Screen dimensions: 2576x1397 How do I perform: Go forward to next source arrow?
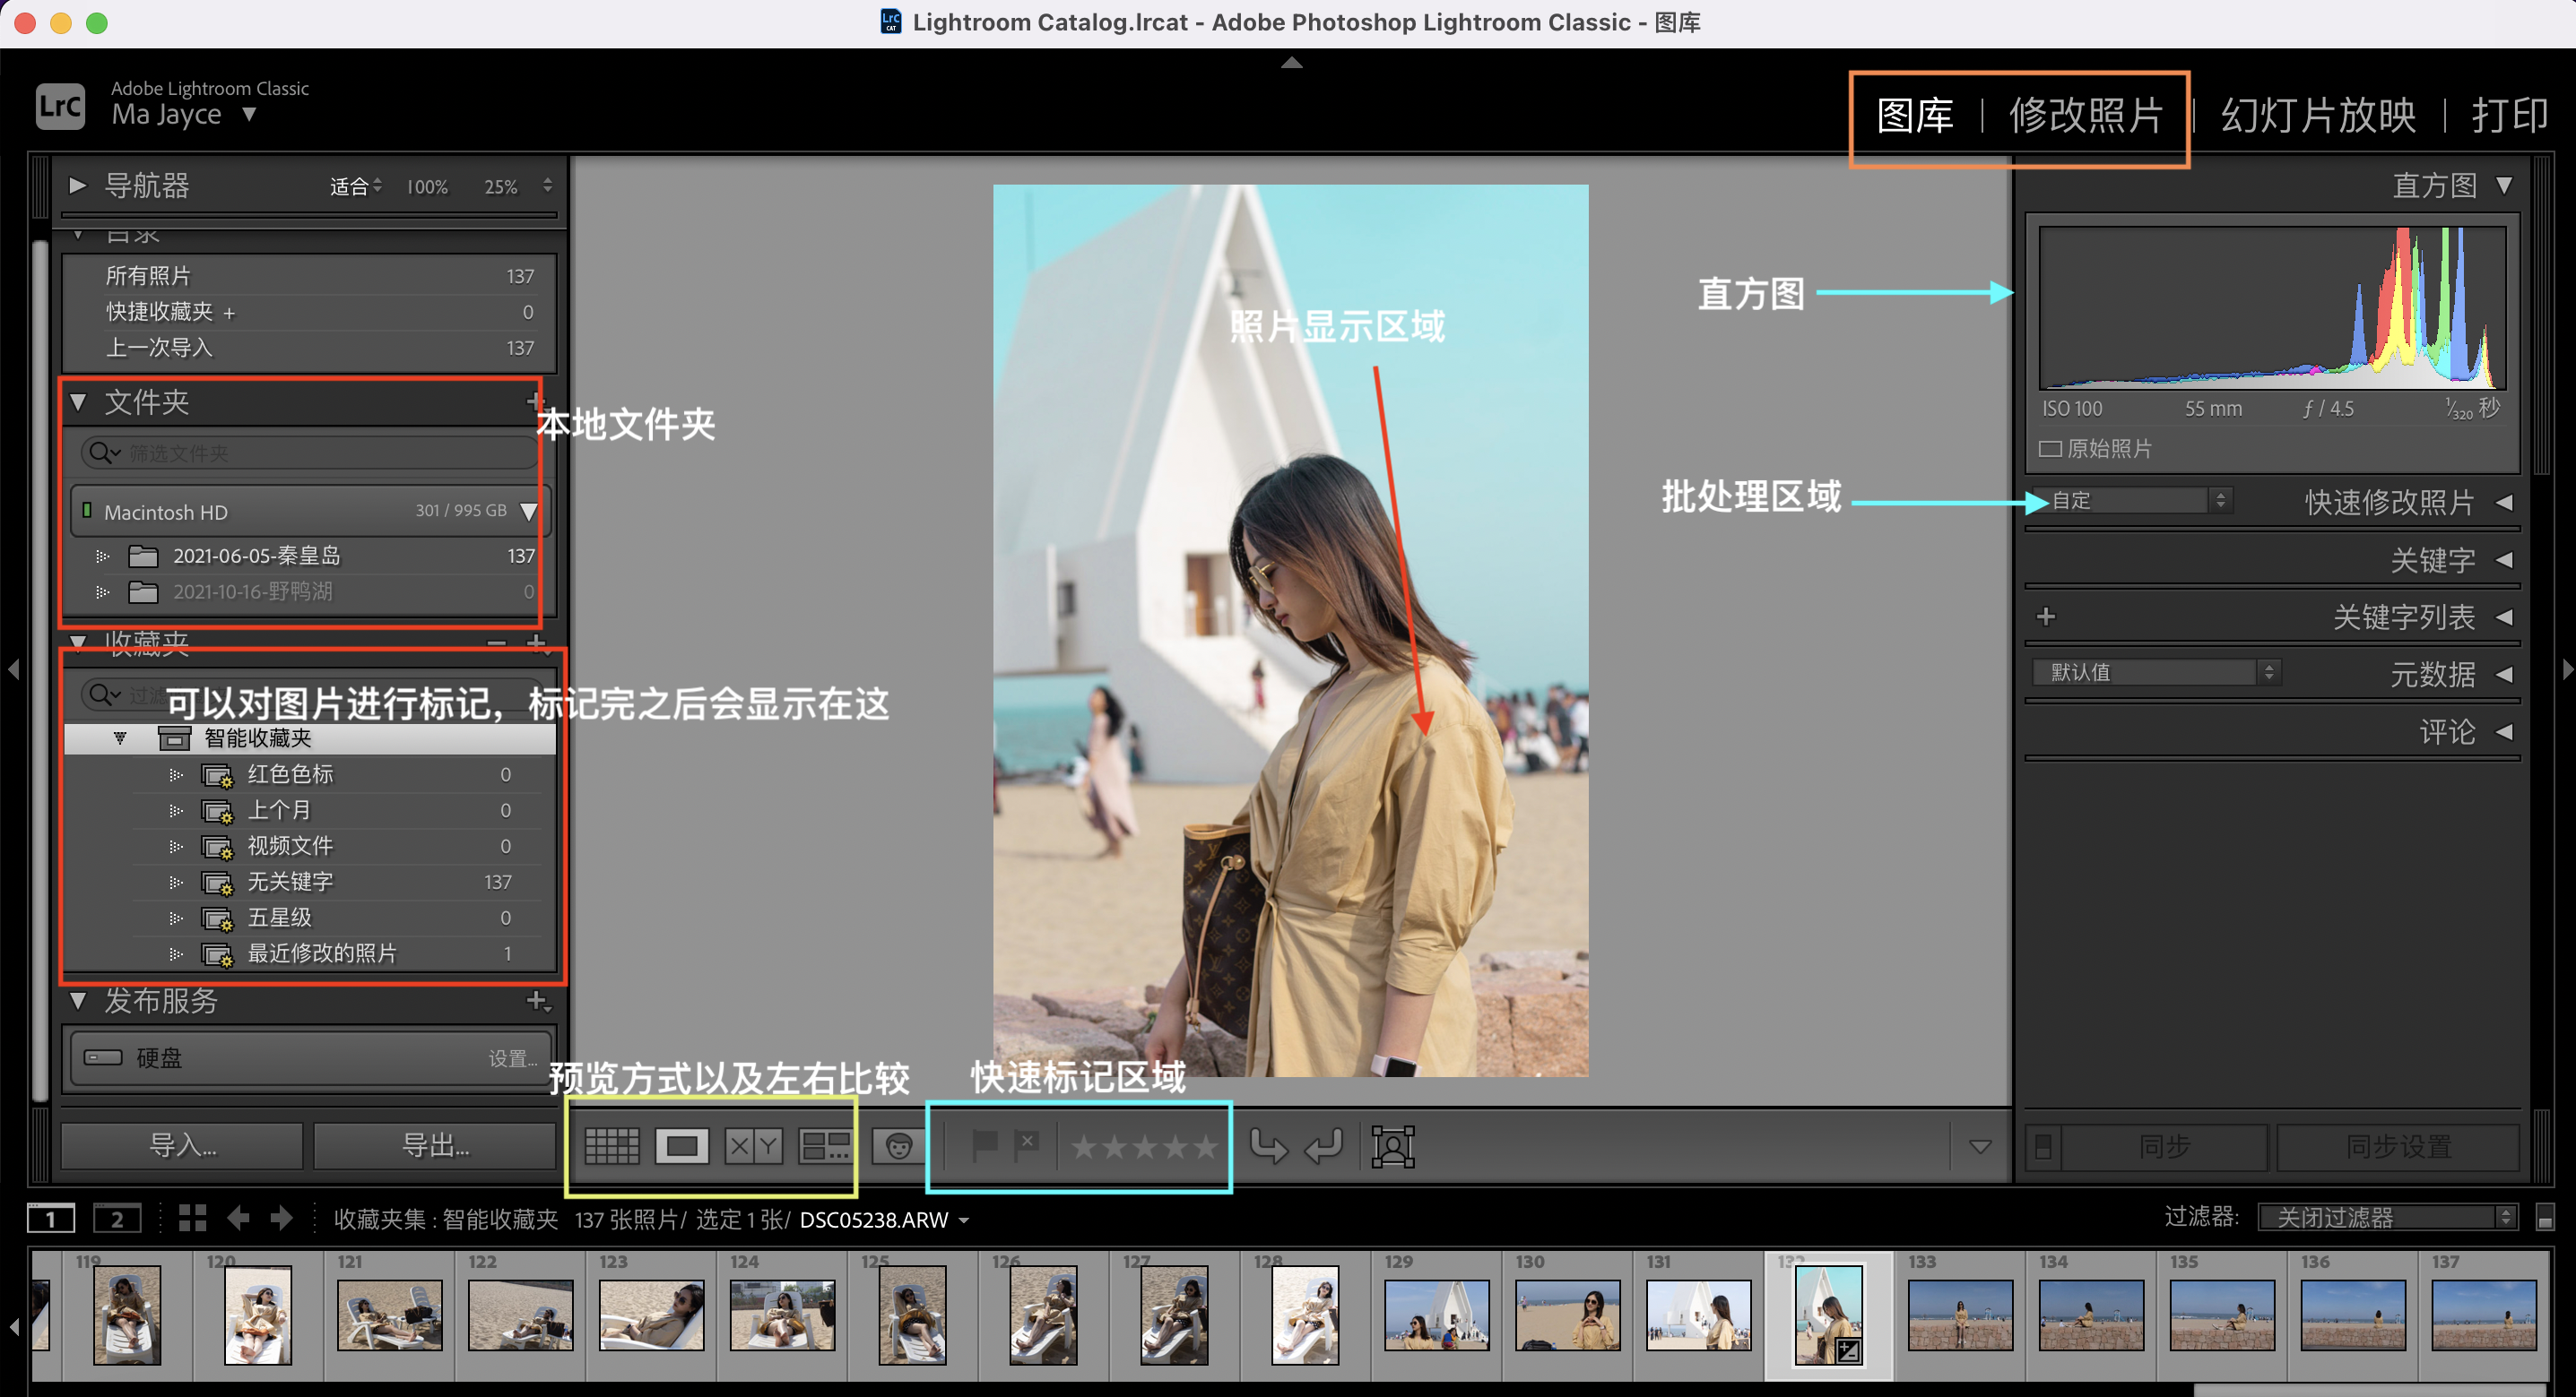tap(282, 1218)
